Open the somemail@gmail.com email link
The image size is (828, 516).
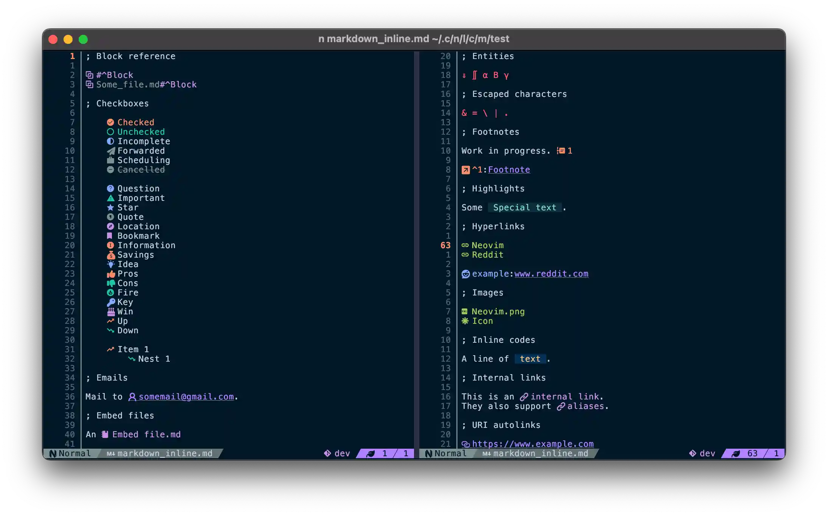click(186, 396)
